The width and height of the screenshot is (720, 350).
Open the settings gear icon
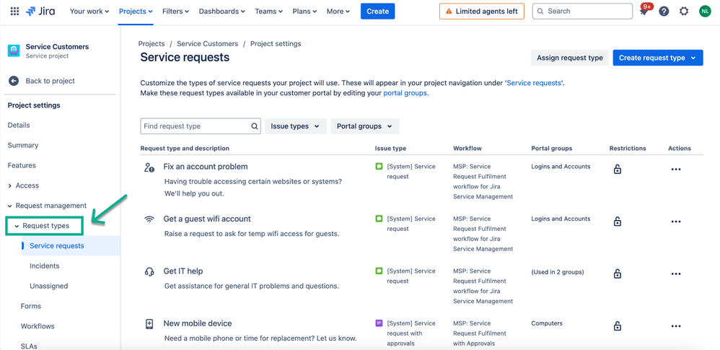pyautogui.click(x=684, y=12)
